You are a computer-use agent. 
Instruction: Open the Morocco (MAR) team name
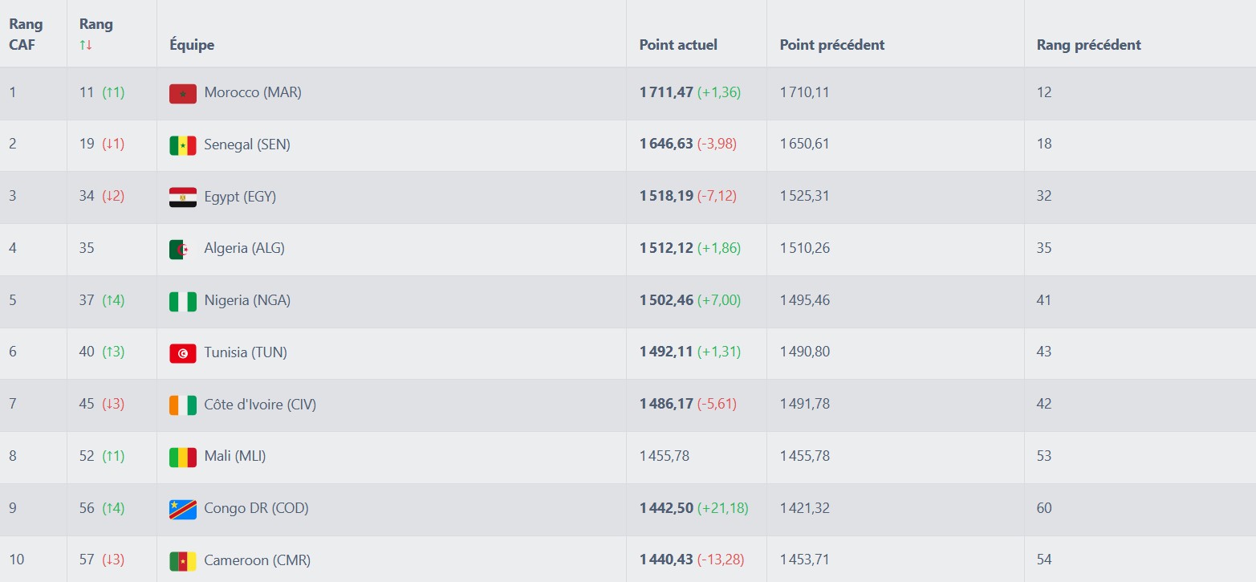click(x=253, y=92)
